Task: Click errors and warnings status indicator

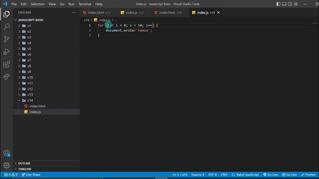Action: (x=11, y=175)
